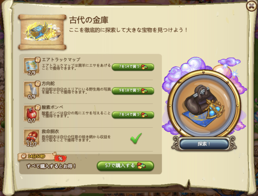The width and height of the screenshot is (258, 196).
Task: Click the treasure chest thumbnail on the scroll
Action: click(42, 32)
